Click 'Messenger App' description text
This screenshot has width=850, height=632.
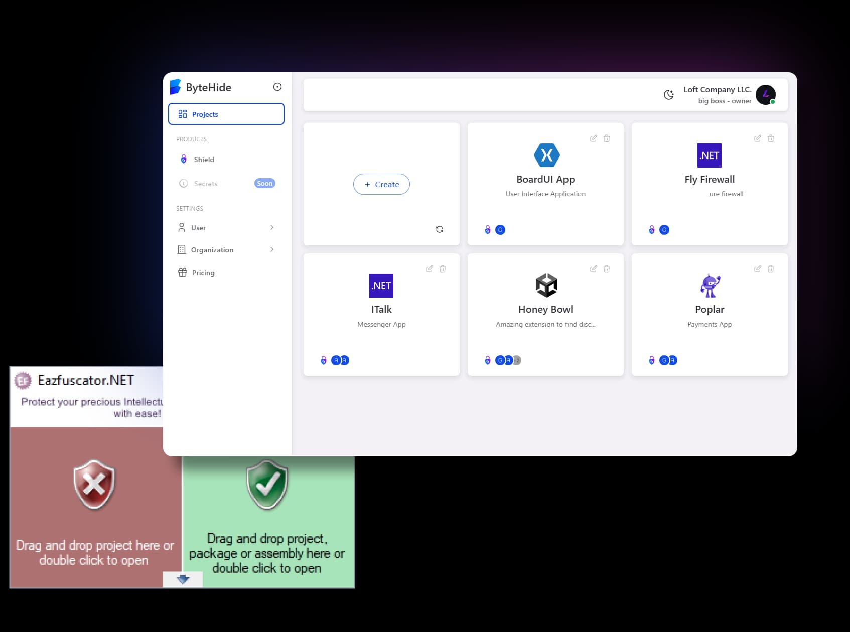point(381,324)
